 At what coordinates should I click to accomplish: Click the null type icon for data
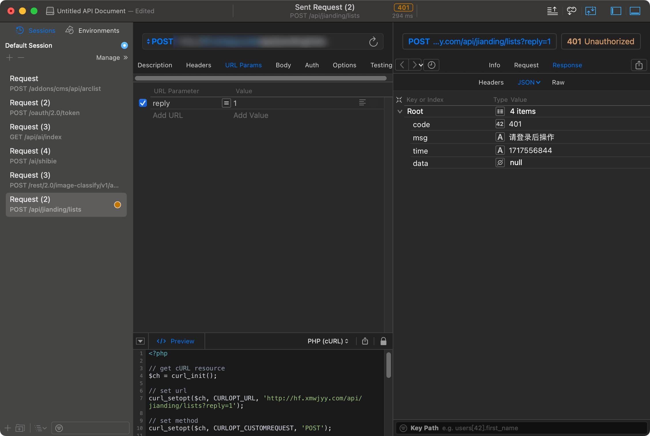click(x=500, y=162)
